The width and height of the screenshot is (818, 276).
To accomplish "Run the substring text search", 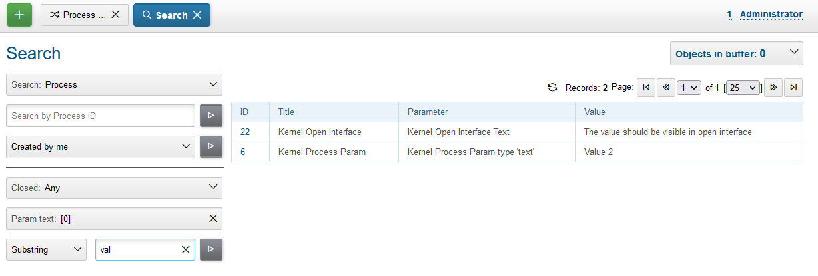I will coord(210,249).
